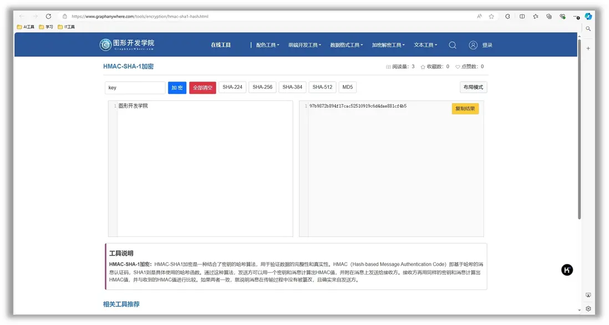The width and height of the screenshot is (609, 325).
Task: Open the collections icon
Action: (549, 16)
